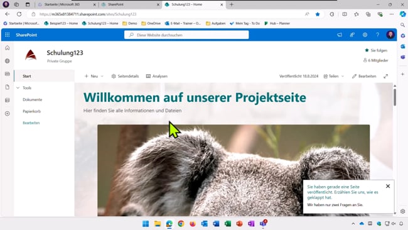Open the SharePoint app launcher waffle icon
Image resolution: width=408 pixels, height=230 pixels.
8,35
